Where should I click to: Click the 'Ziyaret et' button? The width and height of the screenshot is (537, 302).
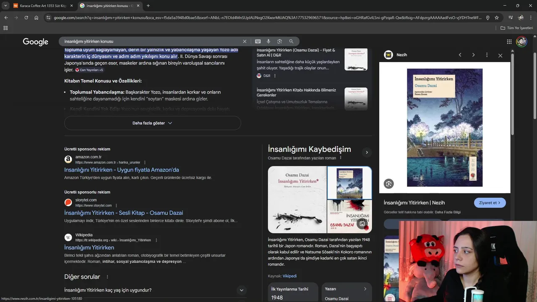pos(490,203)
